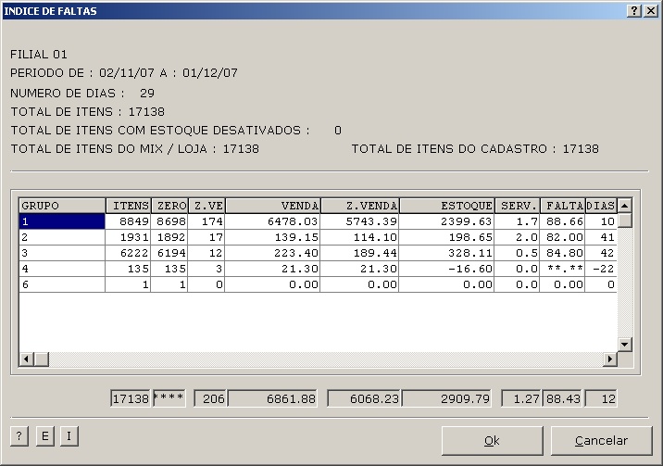Sort by GRUPO column header
The width and height of the screenshot is (663, 466).
pyautogui.click(x=61, y=206)
